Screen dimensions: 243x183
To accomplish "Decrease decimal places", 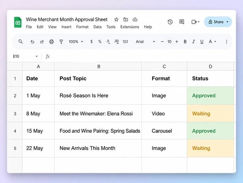I will (x=108, y=42).
